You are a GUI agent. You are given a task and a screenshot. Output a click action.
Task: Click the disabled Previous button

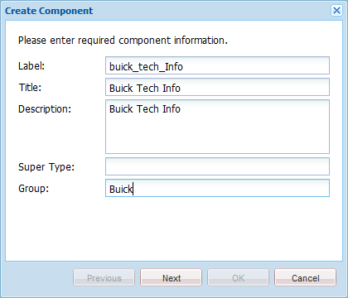[x=104, y=277]
